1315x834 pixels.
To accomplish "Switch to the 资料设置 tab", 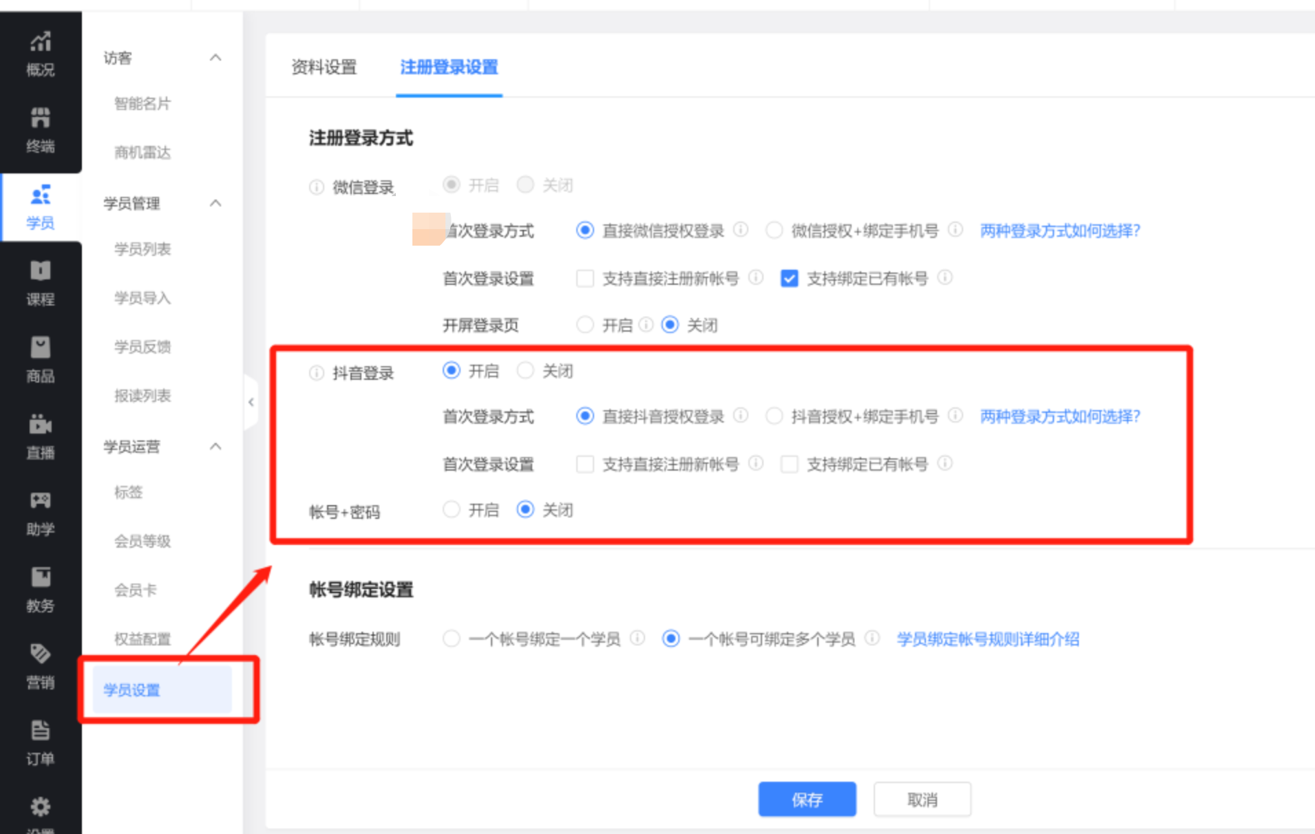I will coord(324,67).
